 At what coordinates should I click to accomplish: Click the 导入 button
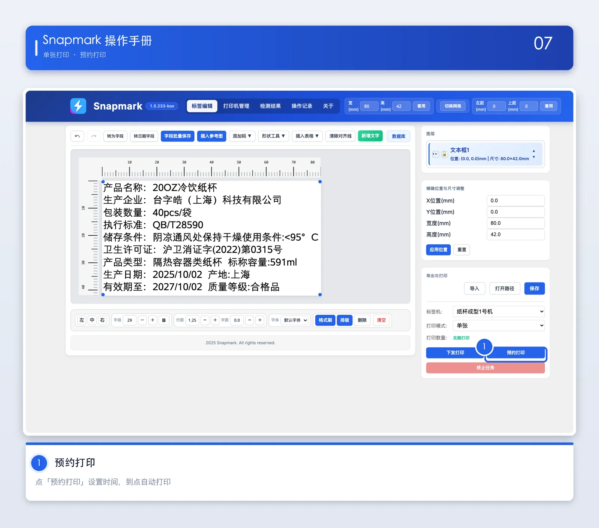474,289
